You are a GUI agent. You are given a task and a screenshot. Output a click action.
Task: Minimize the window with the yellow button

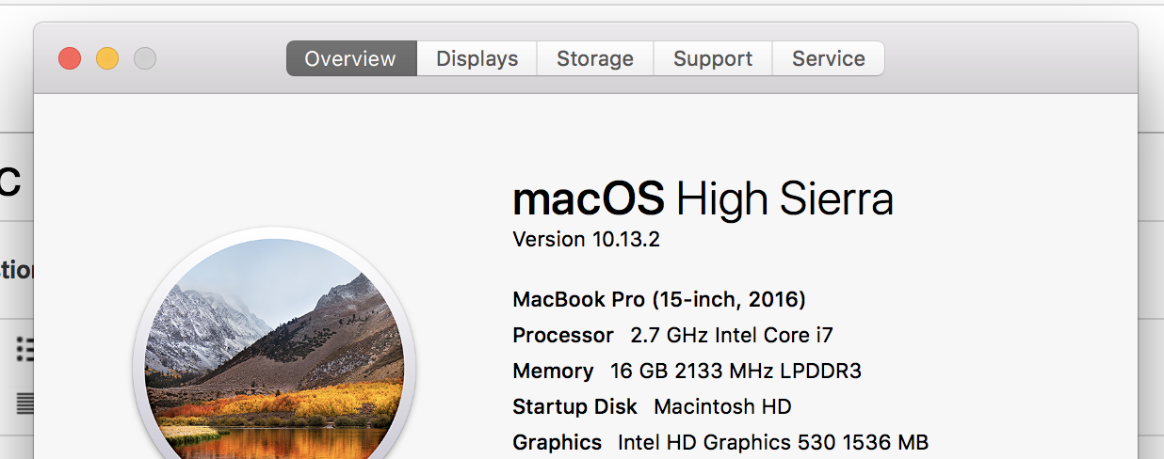pos(107,58)
